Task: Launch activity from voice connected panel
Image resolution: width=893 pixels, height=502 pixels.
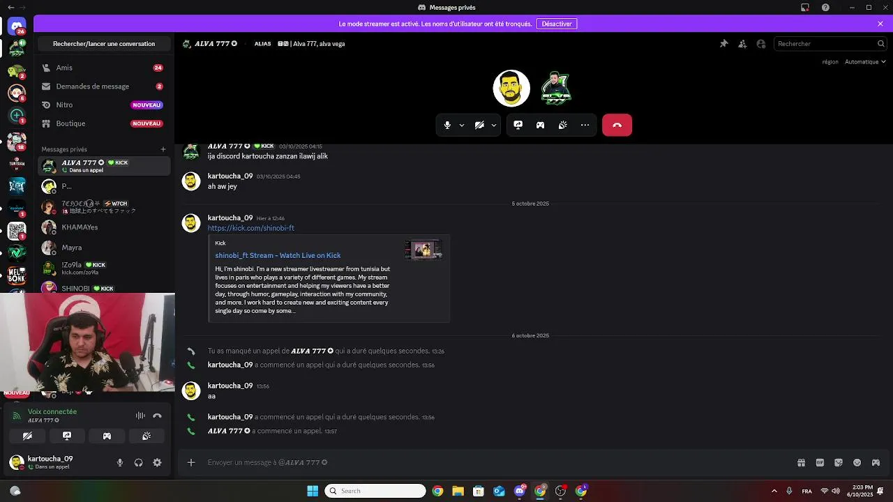Action: pyautogui.click(x=107, y=436)
